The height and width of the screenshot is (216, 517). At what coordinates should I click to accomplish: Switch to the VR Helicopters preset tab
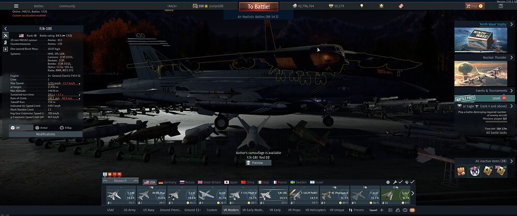[316, 210]
